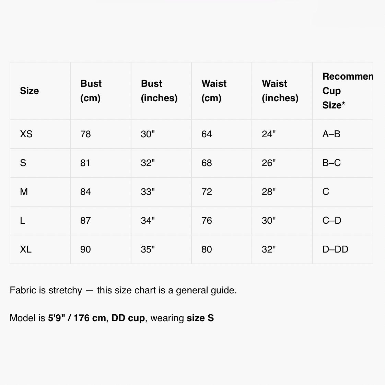Image resolution: width=385 pixels, height=385 pixels.
Task: Click the Size column header
Action: pos(29,91)
